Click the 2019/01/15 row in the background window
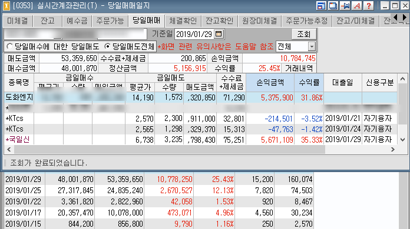This screenshot has width=410, height=229. tap(158, 224)
